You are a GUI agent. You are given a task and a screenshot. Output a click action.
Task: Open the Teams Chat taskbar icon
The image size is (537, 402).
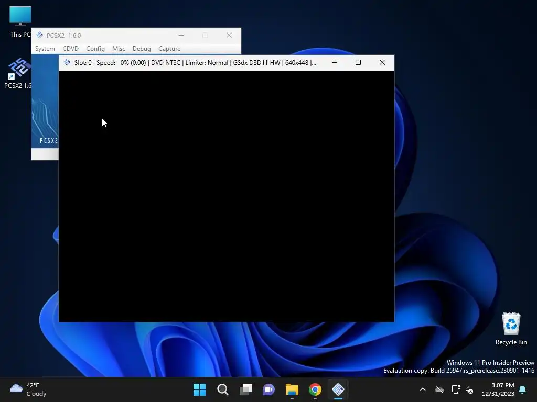pyautogui.click(x=269, y=389)
